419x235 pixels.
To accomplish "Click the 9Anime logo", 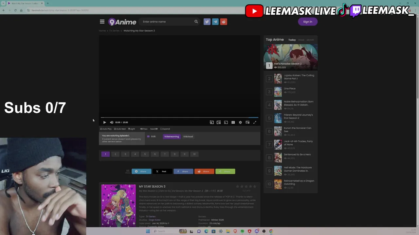I will (122, 22).
